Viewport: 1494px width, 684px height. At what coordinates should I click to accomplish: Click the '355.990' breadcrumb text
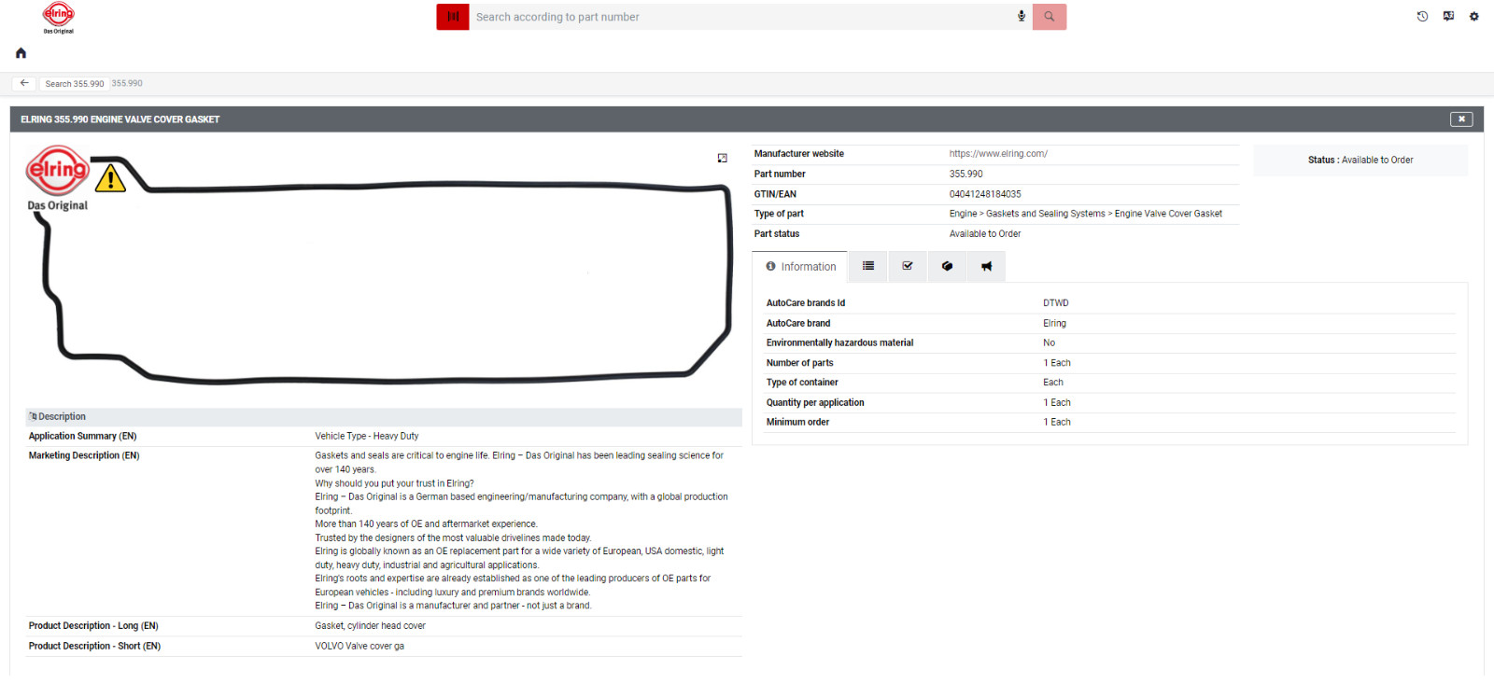pyautogui.click(x=127, y=83)
